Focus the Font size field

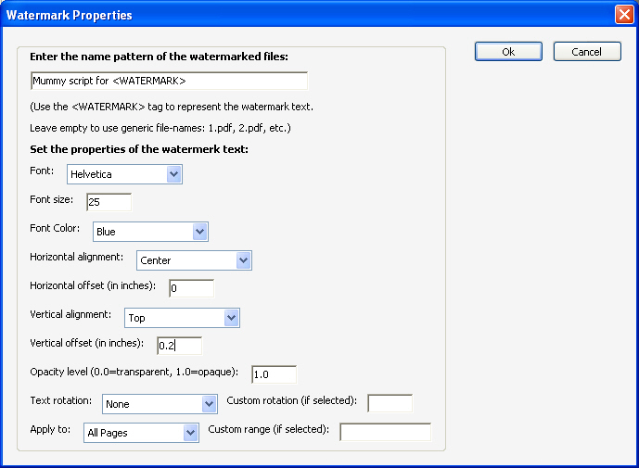(x=109, y=202)
